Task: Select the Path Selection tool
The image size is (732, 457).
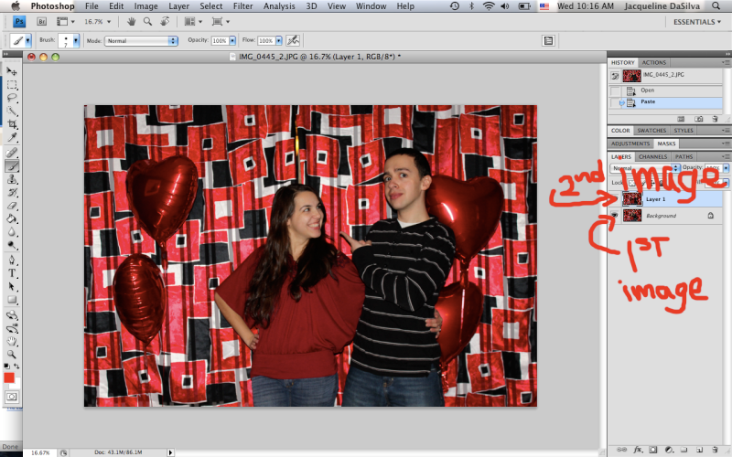Action: click(12, 286)
